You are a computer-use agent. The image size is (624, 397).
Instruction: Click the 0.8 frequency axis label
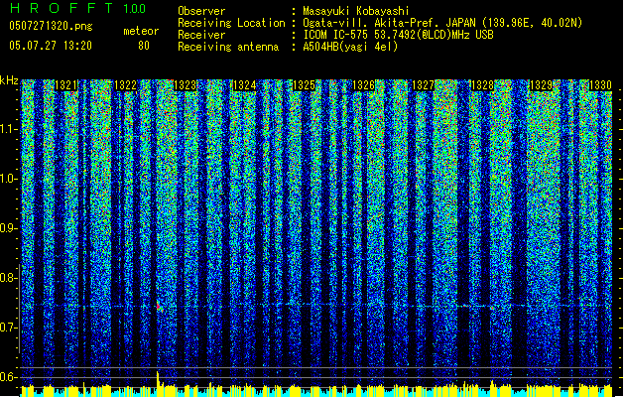pos(9,278)
